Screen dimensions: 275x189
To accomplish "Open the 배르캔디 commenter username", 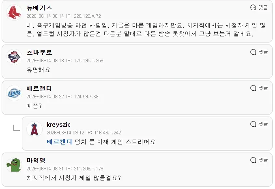I will [x=39, y=88].
